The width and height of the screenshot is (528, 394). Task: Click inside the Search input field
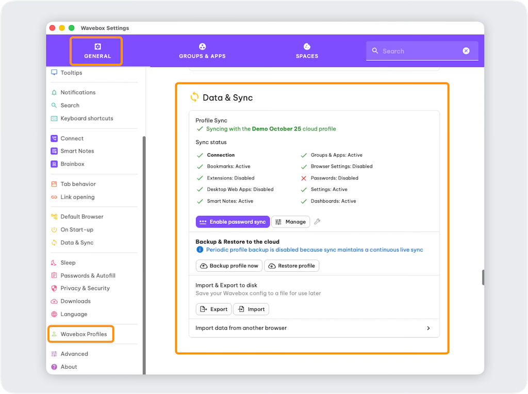coord(418,51)
